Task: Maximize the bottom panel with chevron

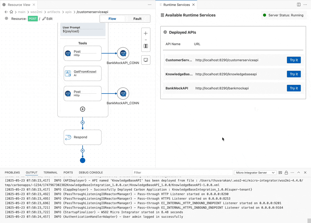Action: 299,172
